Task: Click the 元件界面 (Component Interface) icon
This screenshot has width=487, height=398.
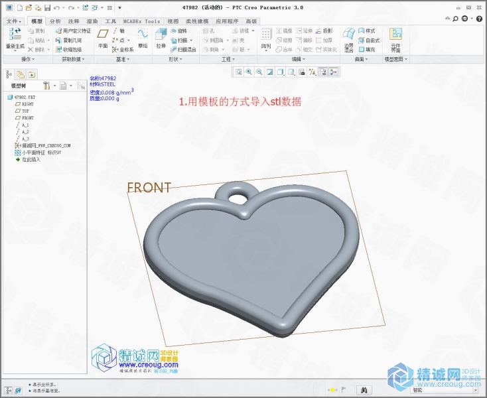Action: [x=395, y=40]
